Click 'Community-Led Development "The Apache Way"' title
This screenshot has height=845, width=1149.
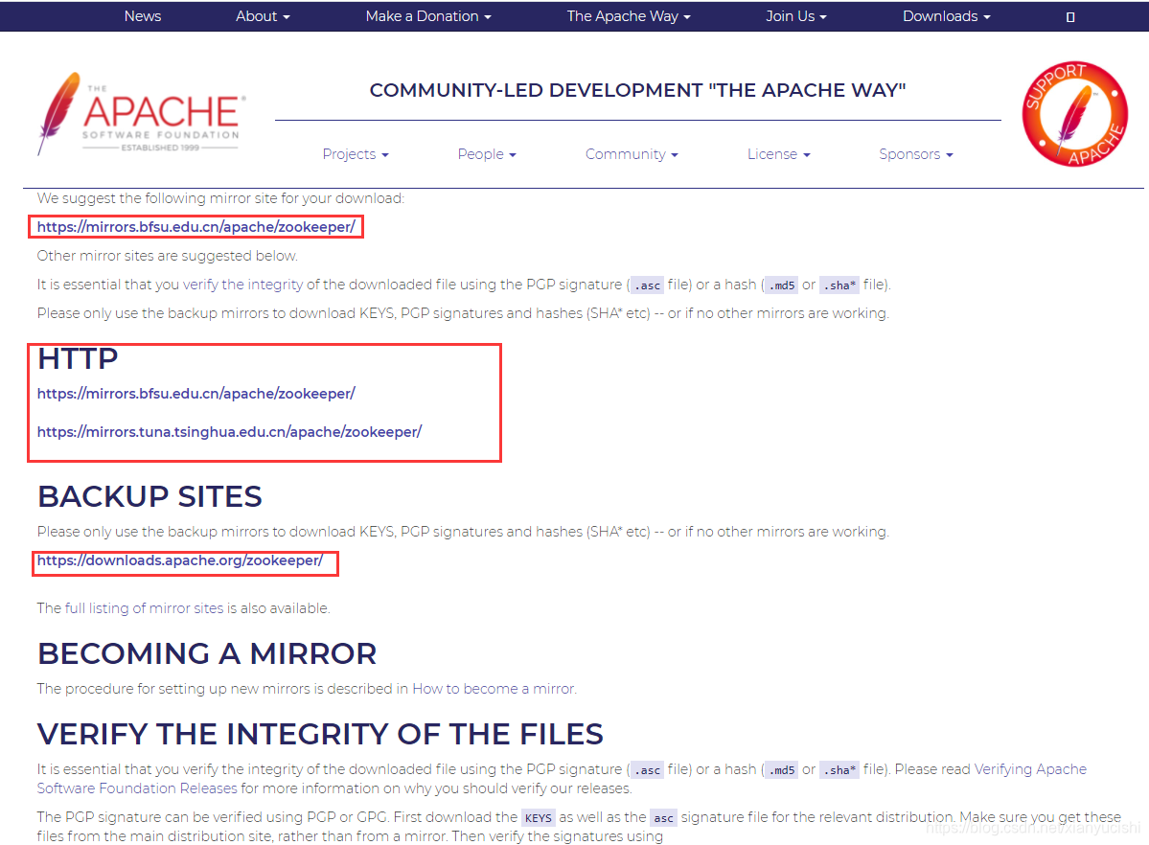click(637, 90)
